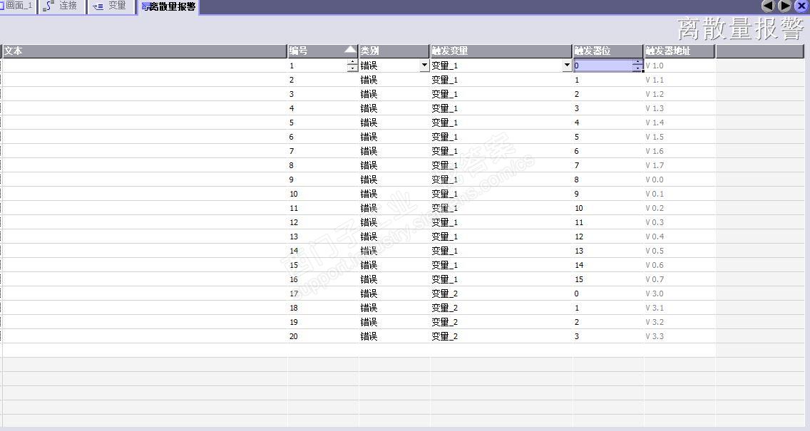810x431 pixels.
Task: Sort by the 触发器位 column header
Action: click(x=608, y=51)
